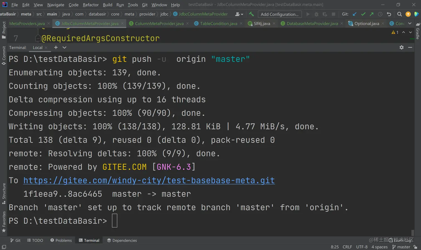Open the Add Configuration... selector
This screenshot has width=421, height=250.
tap(280, 14)
